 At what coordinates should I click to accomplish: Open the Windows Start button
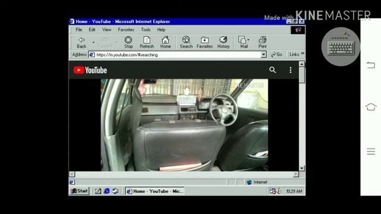click(79, 191)
